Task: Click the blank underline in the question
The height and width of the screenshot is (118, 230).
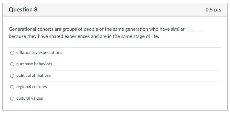Action: [195, 31]
